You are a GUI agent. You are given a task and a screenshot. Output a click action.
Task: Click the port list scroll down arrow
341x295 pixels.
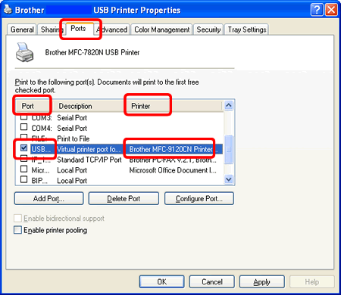click(229, 179)
